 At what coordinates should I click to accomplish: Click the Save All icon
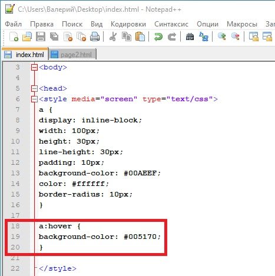pyautogui.click(x=54, y=36)
